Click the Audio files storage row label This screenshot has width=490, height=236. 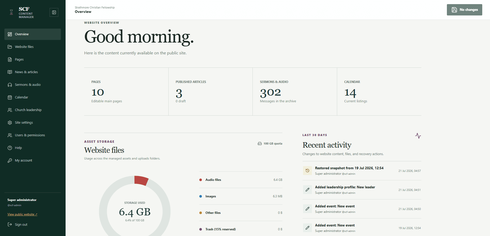click(x=213, y=180)
